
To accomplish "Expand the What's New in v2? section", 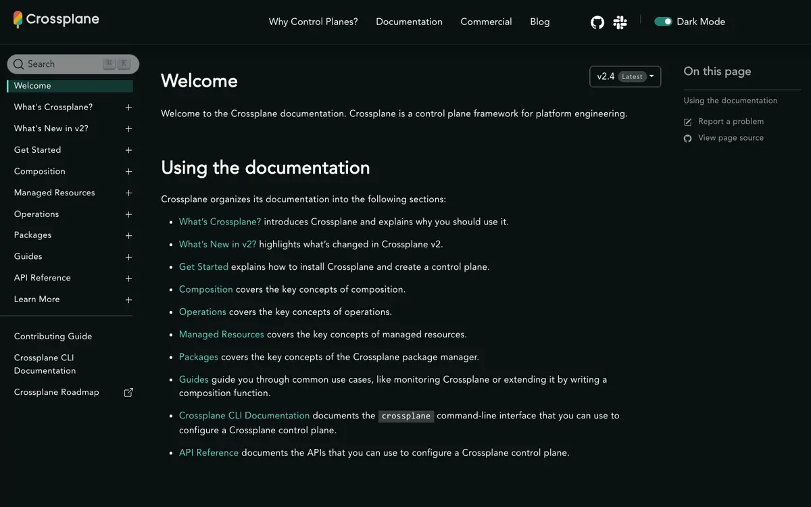I will [128, 129].
